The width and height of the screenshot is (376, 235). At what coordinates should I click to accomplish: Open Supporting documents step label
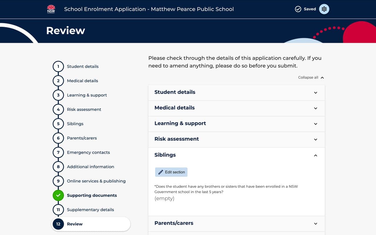[92, 195]
